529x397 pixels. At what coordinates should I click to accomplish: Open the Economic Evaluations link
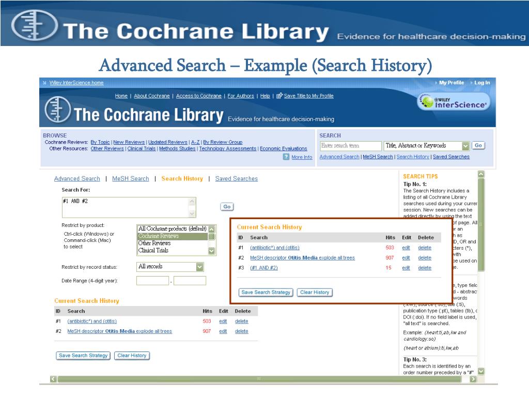(x=284, y=148)
